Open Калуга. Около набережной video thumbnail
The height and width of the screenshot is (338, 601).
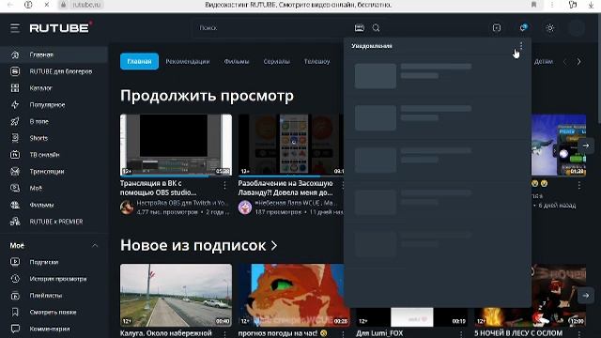pyautogui.click(x=176, y=295)
